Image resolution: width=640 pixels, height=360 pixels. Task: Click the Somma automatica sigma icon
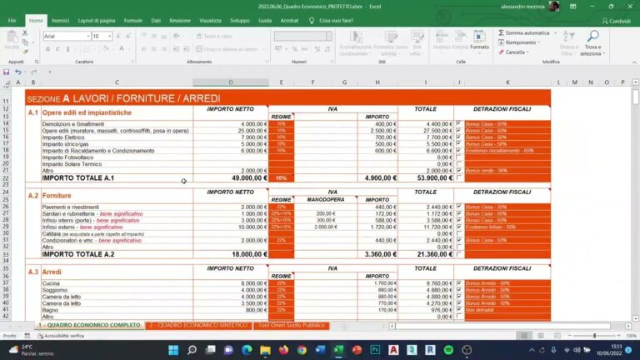[x=501, y=32]
